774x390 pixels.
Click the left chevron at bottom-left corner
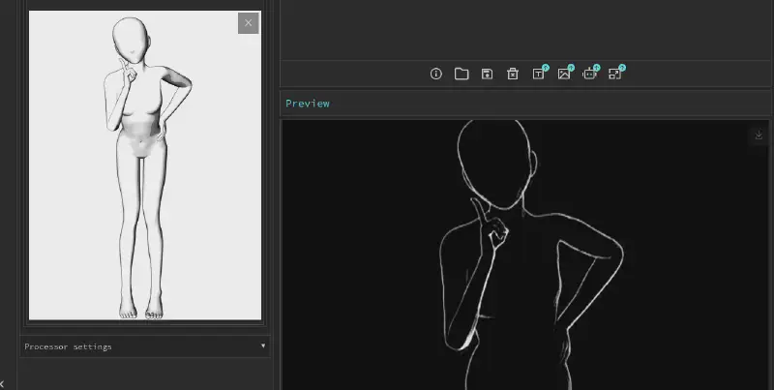pos(3,383)
